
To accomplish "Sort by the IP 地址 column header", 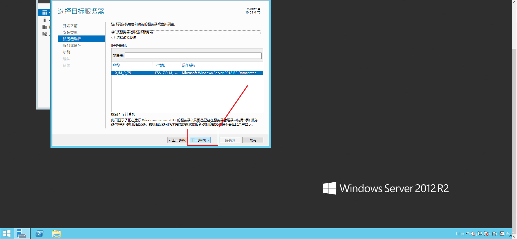I will pyautogui.click(x=160, y=65).
